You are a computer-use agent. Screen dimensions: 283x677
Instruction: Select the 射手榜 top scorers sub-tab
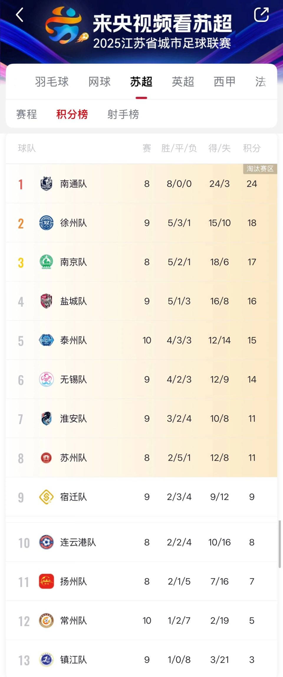[x=123, y=114]
